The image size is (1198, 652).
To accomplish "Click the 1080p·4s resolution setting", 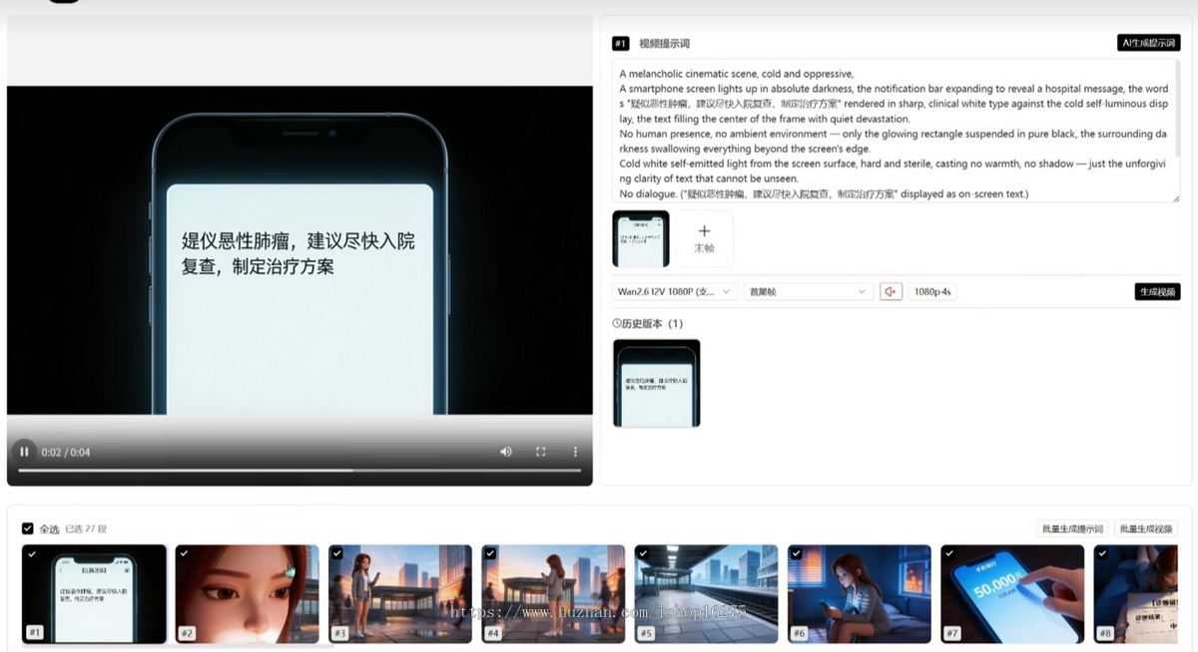I will click(932, 291).
